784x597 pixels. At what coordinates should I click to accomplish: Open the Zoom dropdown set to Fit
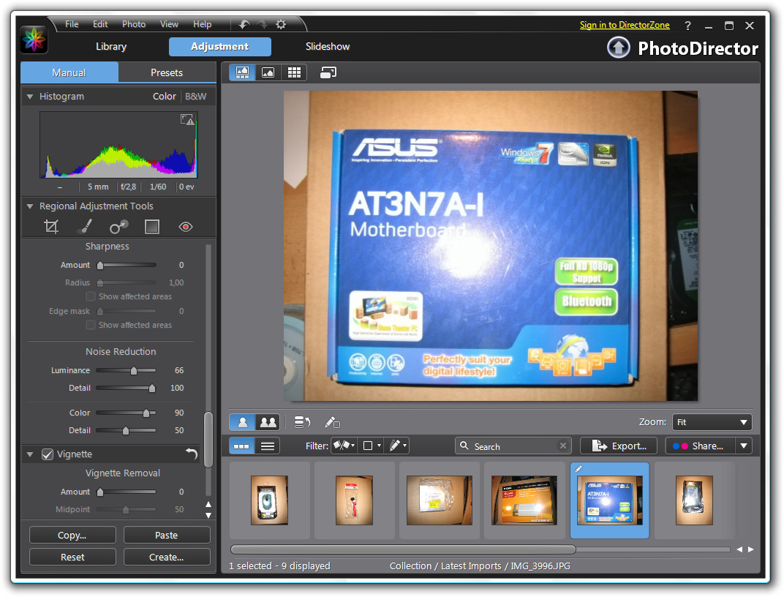tap(712, 422)
